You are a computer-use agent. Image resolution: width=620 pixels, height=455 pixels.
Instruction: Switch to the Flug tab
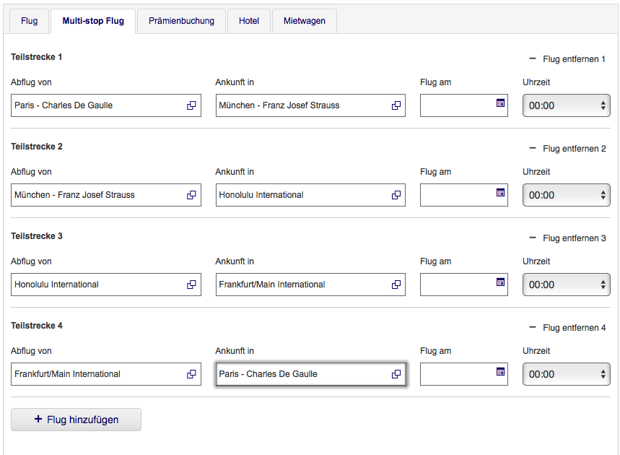click(30, 22)
